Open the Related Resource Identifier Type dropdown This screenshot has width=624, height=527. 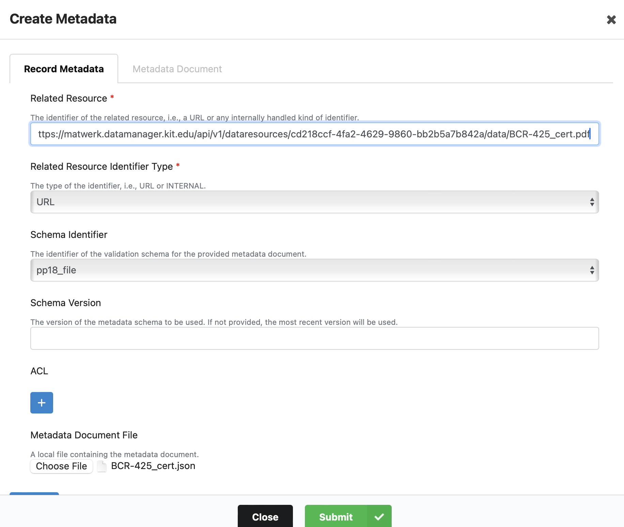click(314, 202)
